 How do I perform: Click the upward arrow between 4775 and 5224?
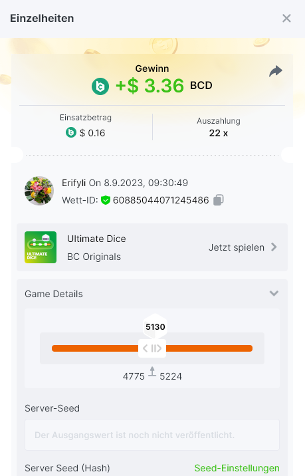coord(152,372)
